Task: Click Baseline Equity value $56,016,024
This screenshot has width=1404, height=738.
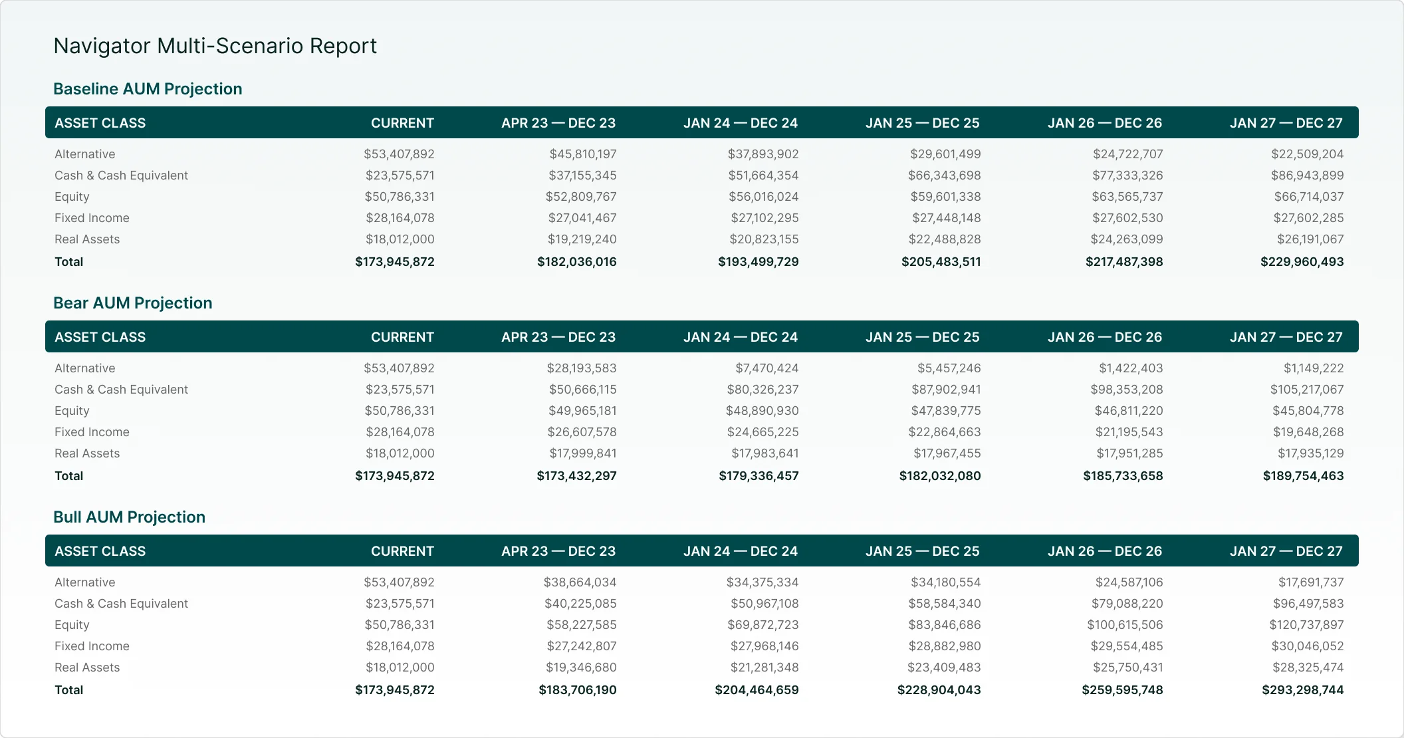Action: click(x=764, y=197)
